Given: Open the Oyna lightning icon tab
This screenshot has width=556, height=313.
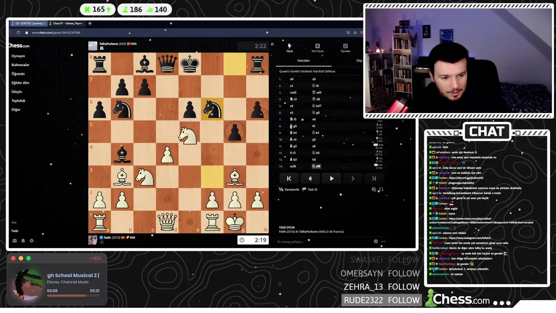Looking at the screenshot, I should 289,48.
